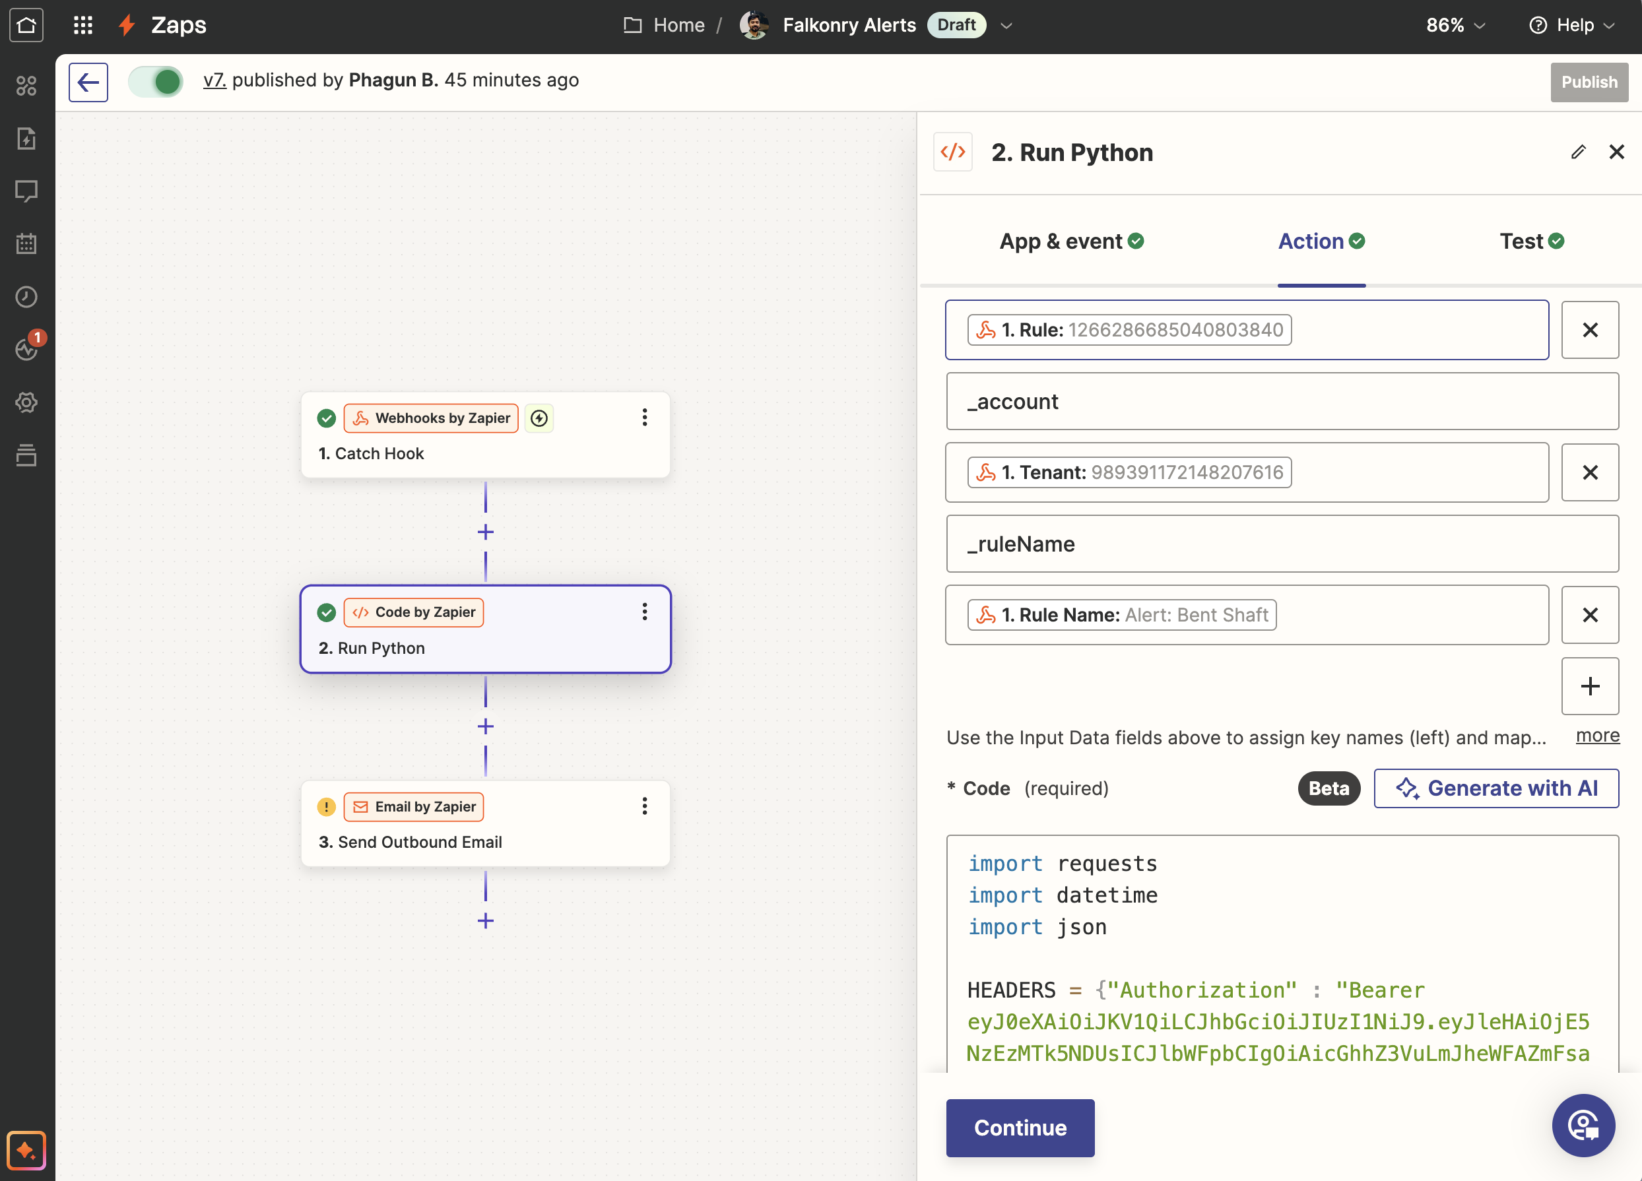Click the Rule value input field
The width and height of the screenshot is (1642, 1181).
[1247, 330]
